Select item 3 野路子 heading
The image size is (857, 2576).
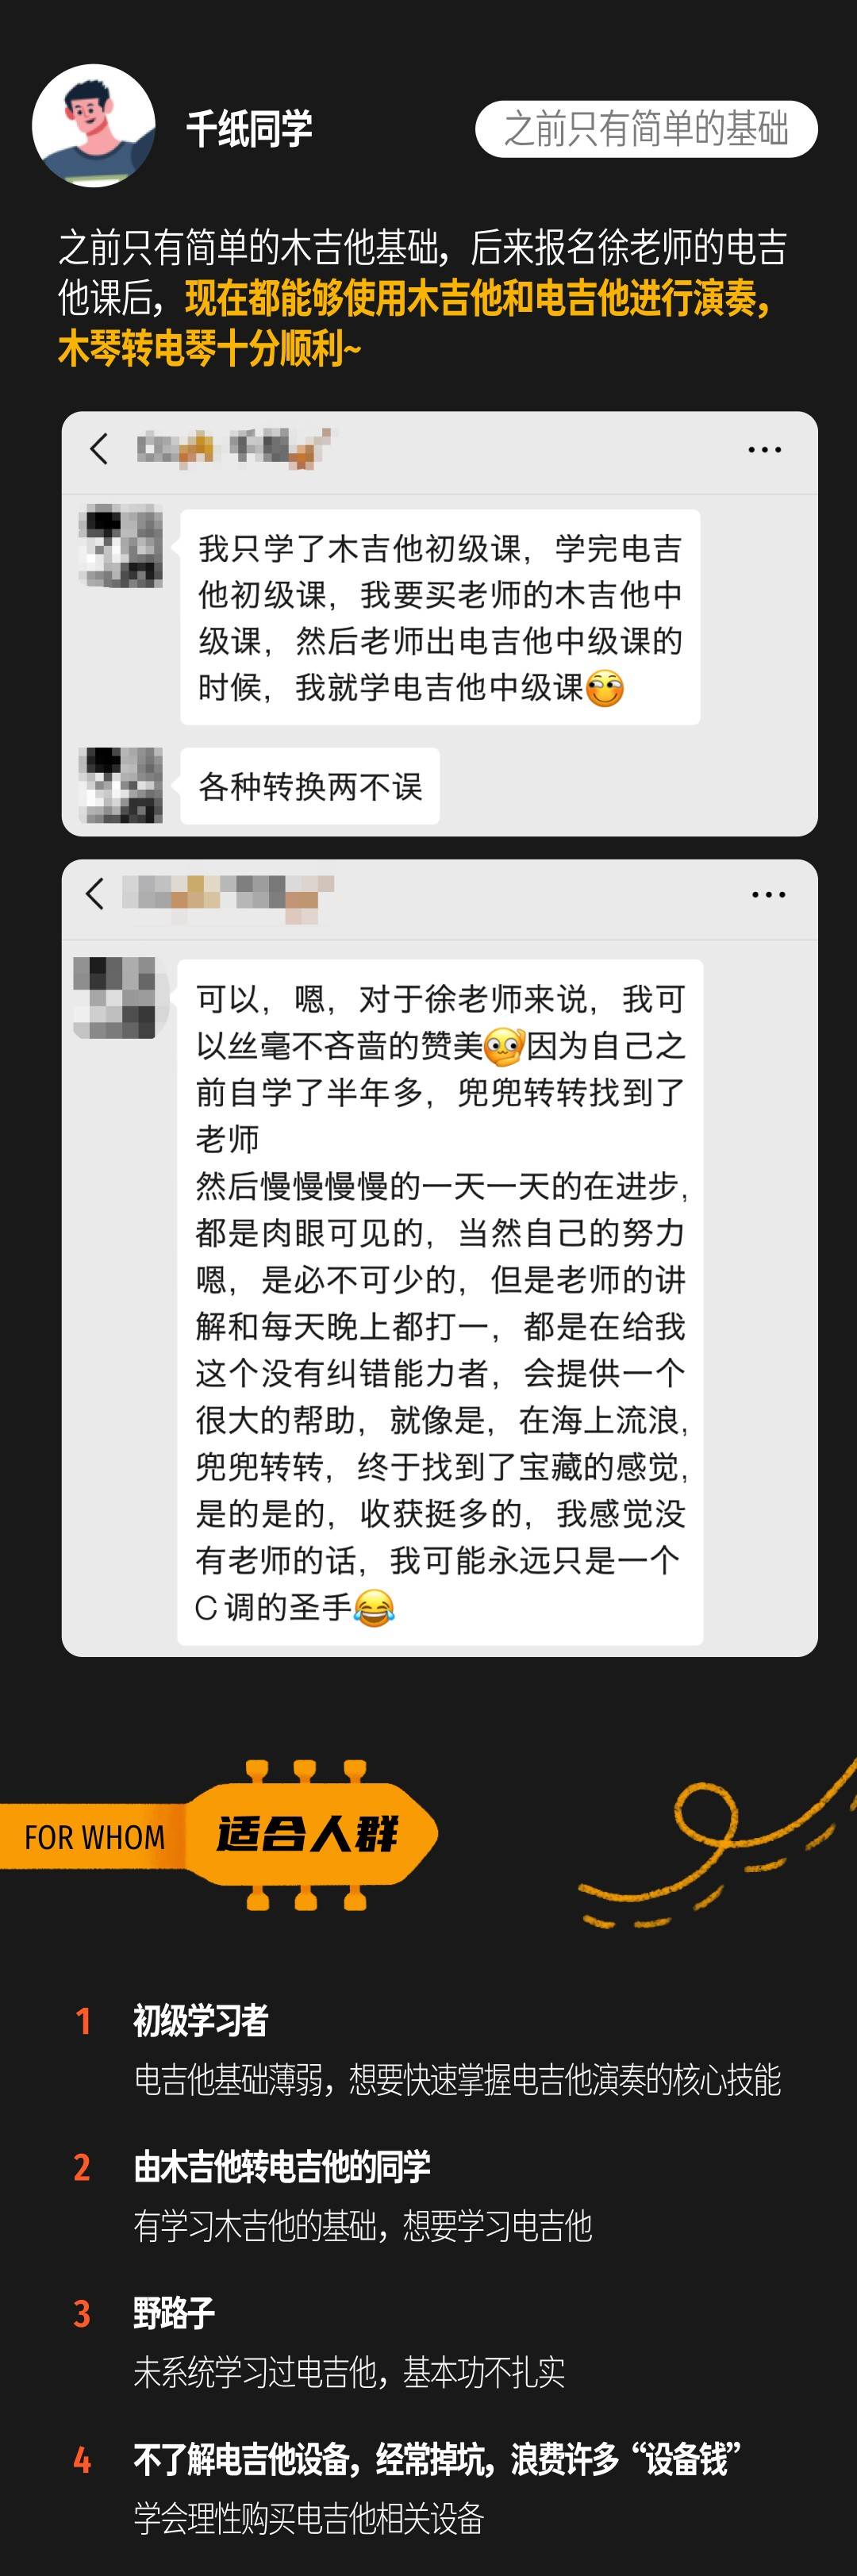(174, 2312)
